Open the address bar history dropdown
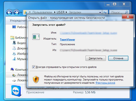136x101 pixels. click(x=100, y=12)
